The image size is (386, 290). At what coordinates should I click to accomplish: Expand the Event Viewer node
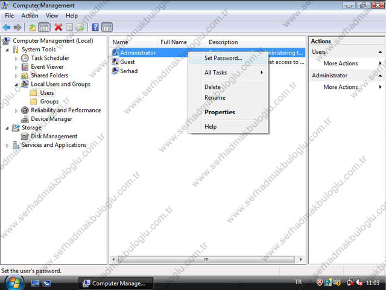coord(16,67)
